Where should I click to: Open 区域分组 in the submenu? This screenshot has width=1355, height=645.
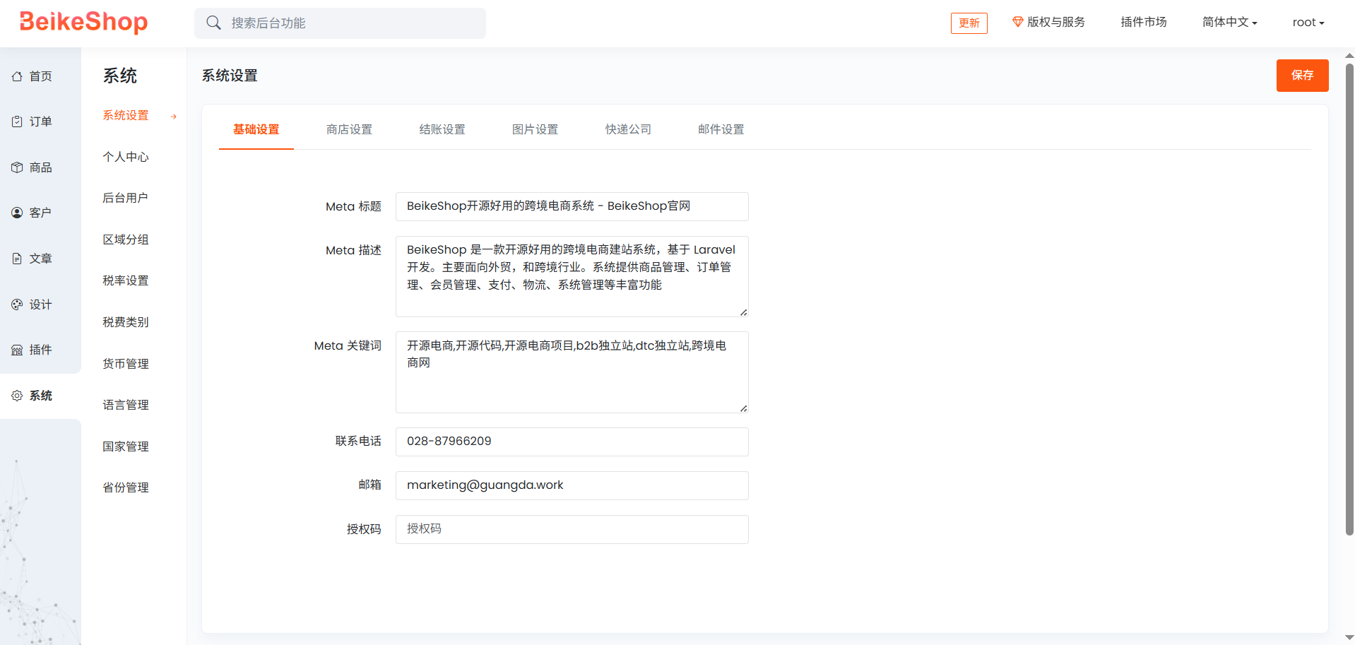point(126,239)
